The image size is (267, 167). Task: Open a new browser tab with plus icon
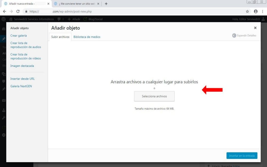106,4
